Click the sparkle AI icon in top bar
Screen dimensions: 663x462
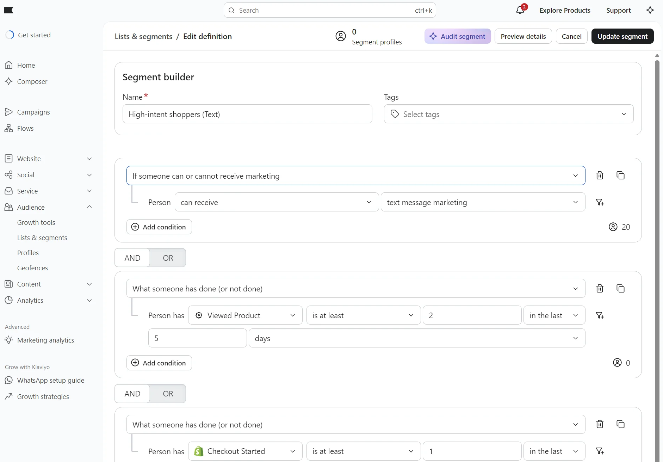650,10
